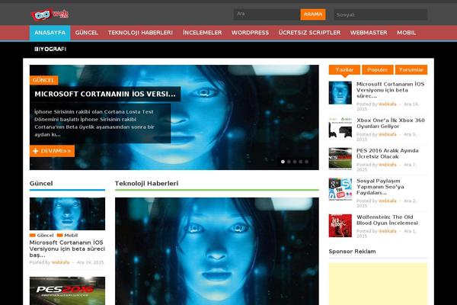Open sidebar Wolfenstein red thumbnail
The width and height of the screenshot is (457, 305).
pos(340,226)
